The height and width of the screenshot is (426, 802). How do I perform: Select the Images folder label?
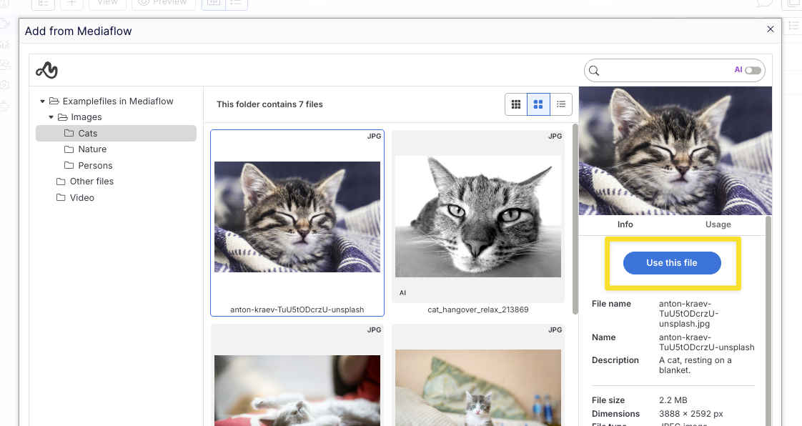pos(86,117)
